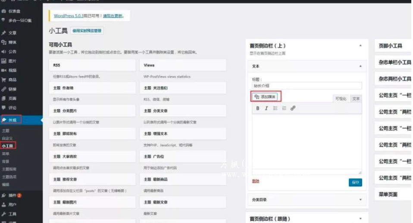
Task: Insert a bulleted list in text widget
Action: 275,108
